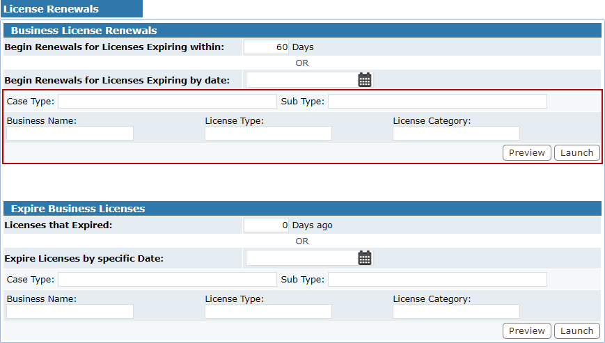Click License Category field in Expire Business Licenses

pos(456,312)
